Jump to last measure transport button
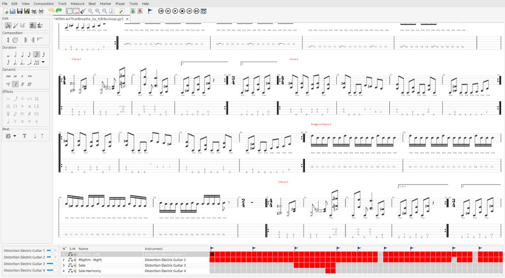505x278 pixels. click(196, 11)
